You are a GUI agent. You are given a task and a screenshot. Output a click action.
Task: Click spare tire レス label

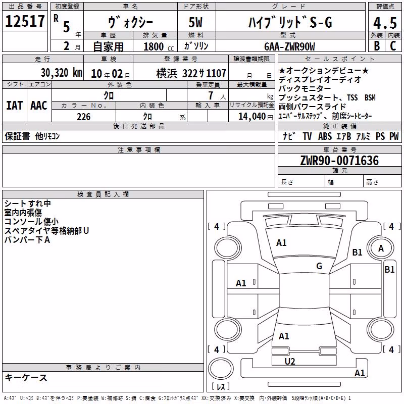221,386
